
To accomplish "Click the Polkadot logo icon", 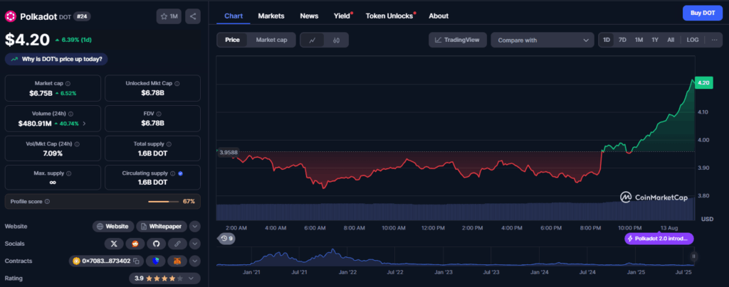I will tap(11, 16).
